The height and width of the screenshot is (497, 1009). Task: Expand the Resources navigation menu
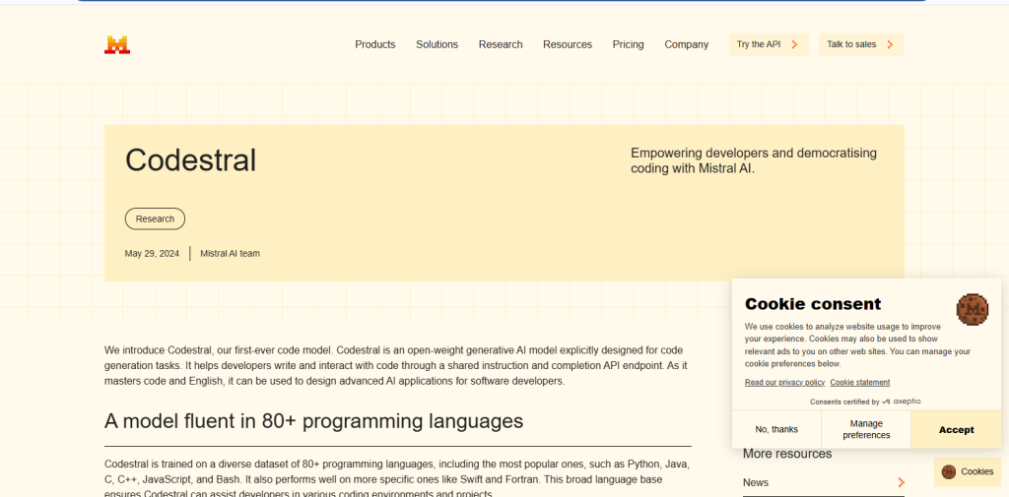[568, 44]
